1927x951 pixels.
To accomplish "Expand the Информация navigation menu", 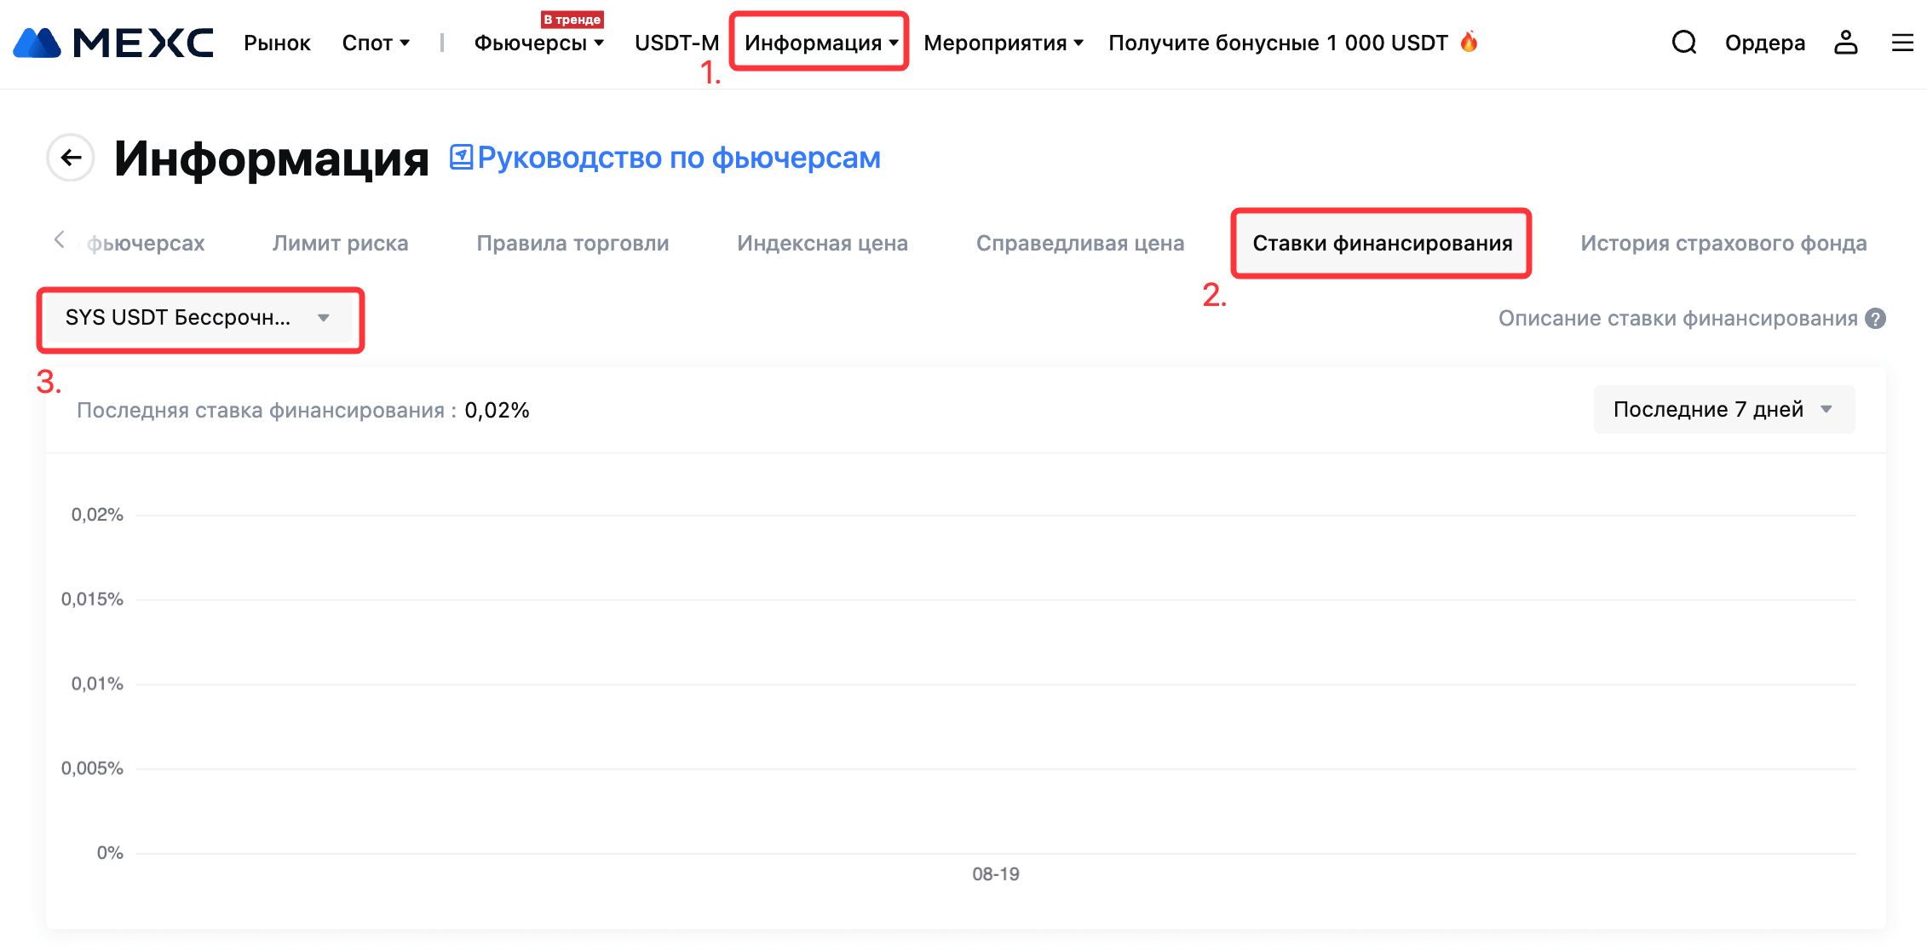I will [820, 43].
